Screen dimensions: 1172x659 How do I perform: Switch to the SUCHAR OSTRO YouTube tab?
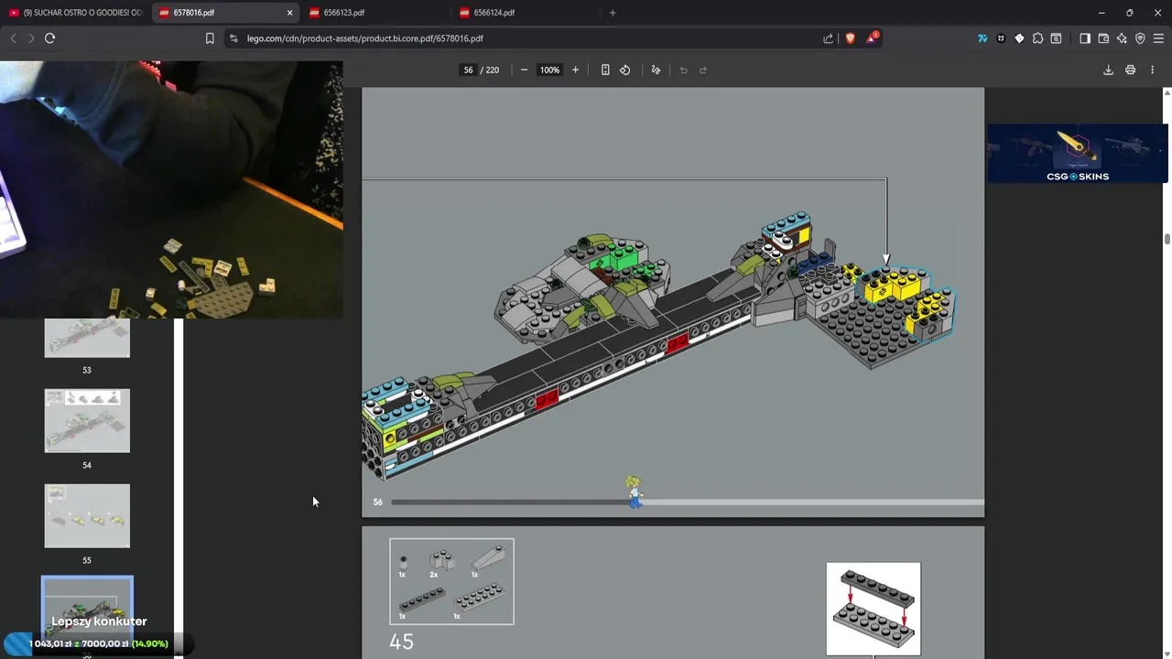click(75, 13)
